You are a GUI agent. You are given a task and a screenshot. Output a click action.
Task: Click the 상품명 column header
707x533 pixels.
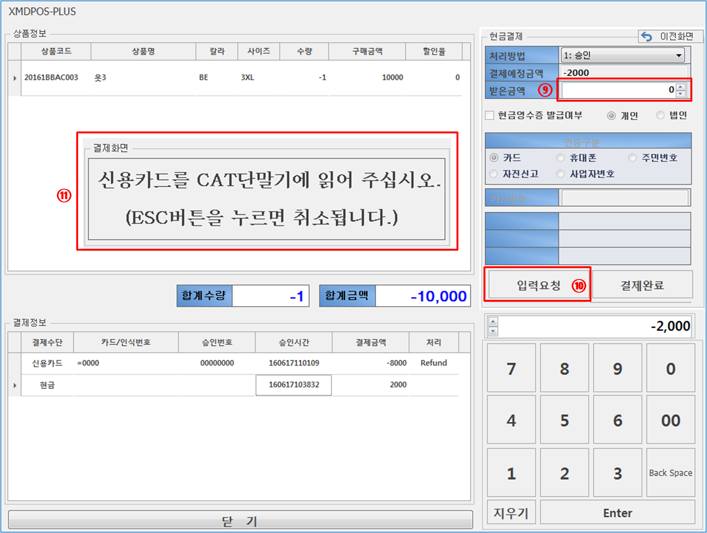(x=143, y=51)
